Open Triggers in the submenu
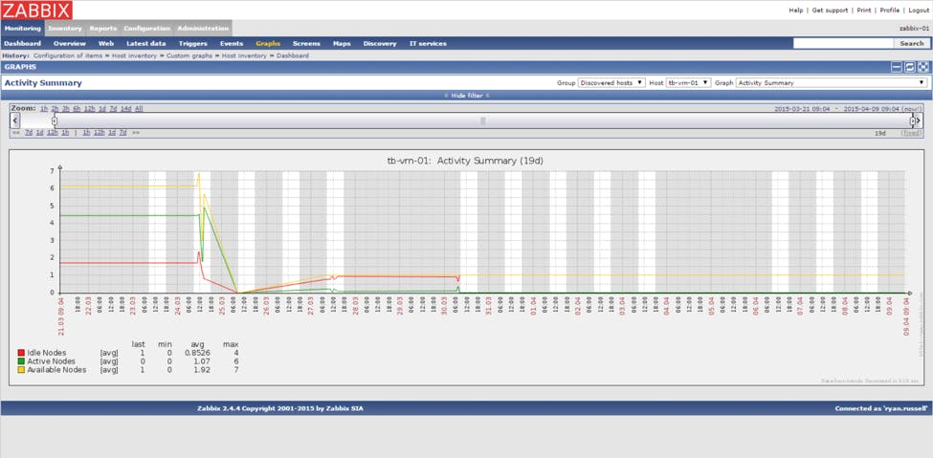 click(192, 43)
